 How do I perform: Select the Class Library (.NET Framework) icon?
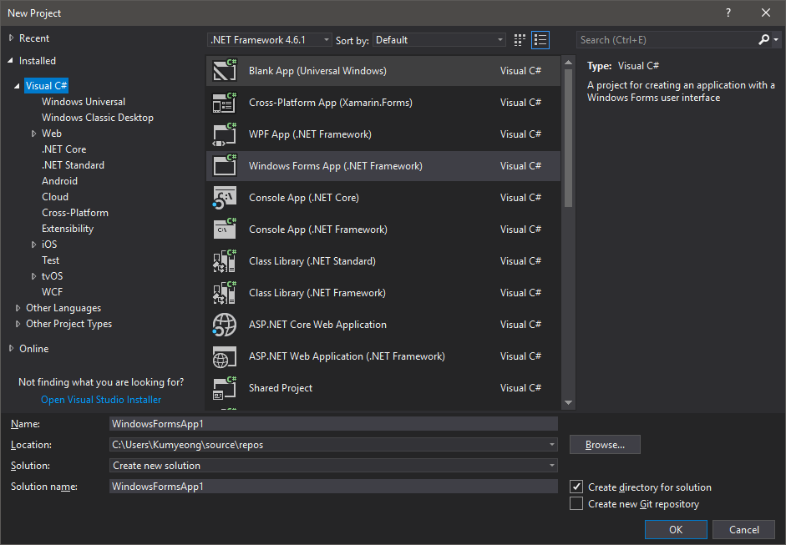click(225, 293)
